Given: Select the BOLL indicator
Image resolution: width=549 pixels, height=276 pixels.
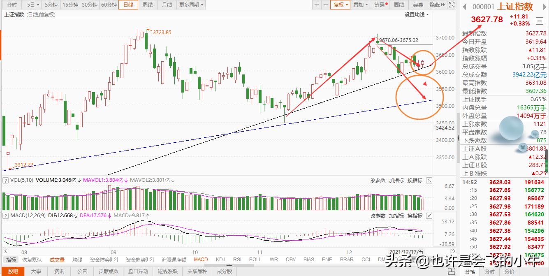Looking at the screenshot, I should tap(255, 260).
